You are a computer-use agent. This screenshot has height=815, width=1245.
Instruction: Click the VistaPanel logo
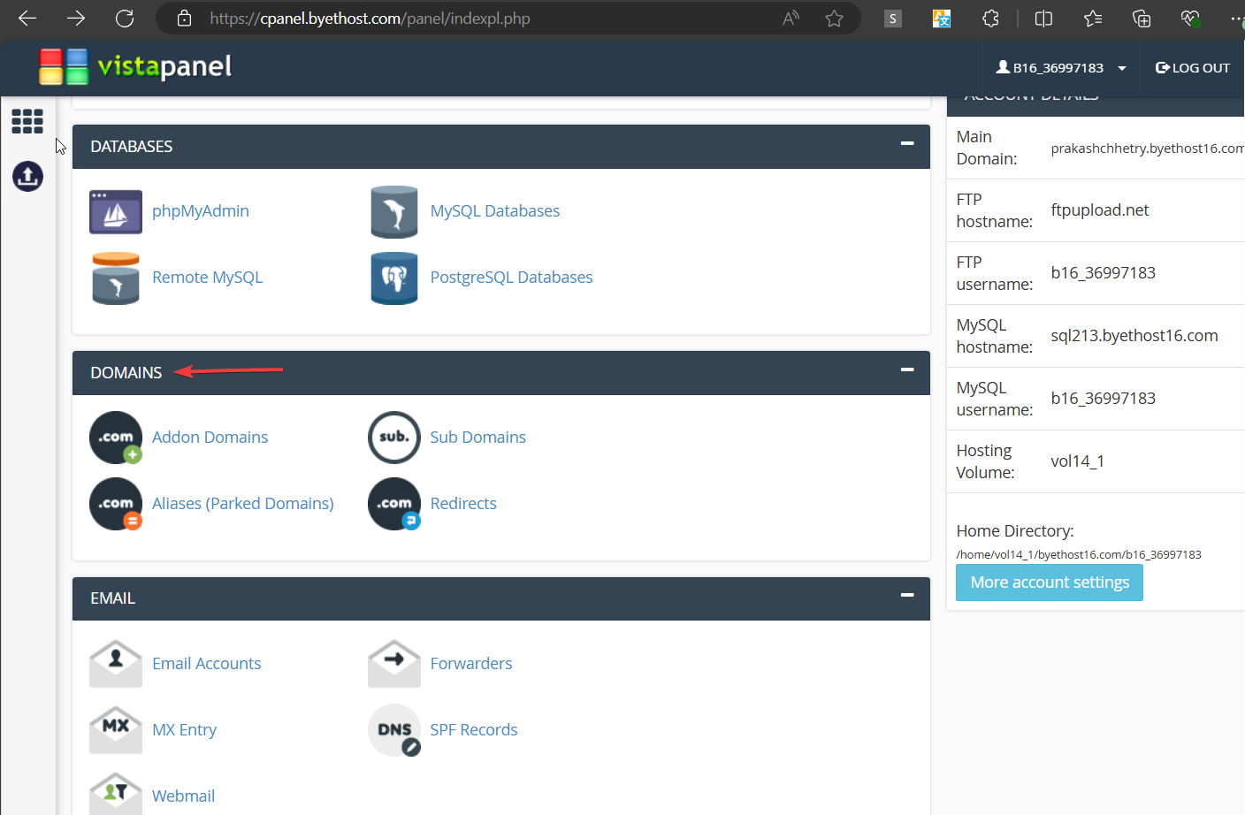[135, 67]
